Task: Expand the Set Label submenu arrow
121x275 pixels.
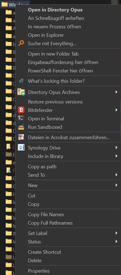Action: pyautogui.click(x=116, y=233)
